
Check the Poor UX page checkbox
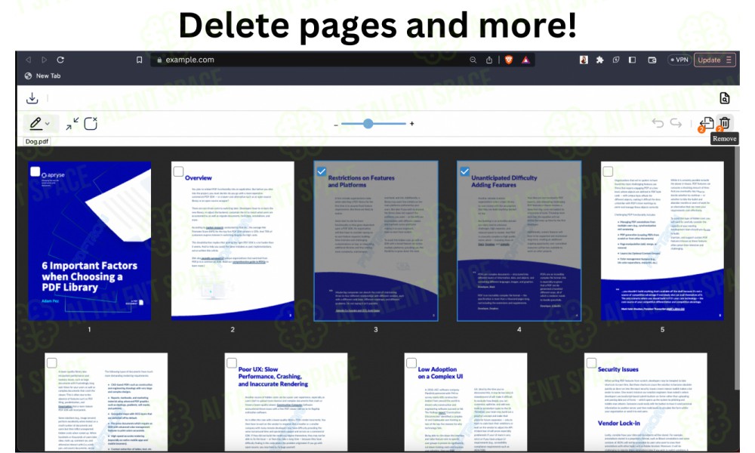click(x=232, y=363)
